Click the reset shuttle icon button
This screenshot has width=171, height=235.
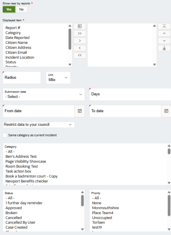tap(80, 26)
